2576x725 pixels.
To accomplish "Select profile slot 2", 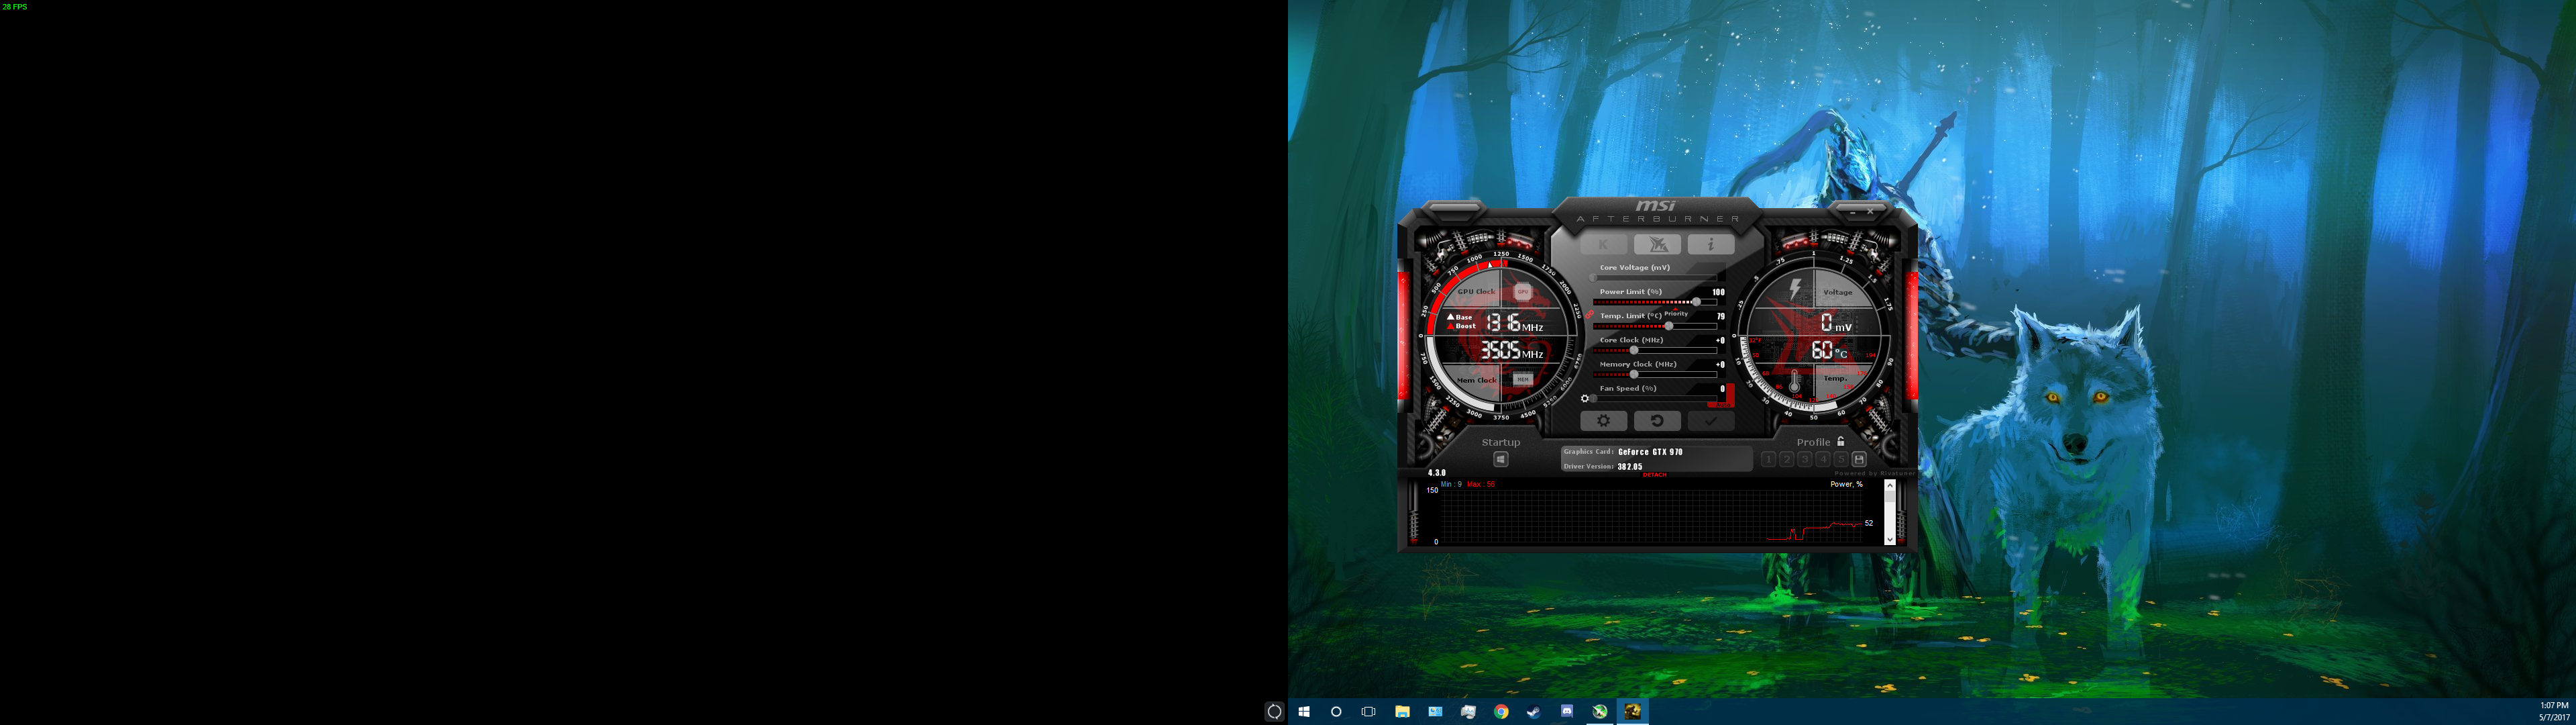I will tap(1786, 460).
